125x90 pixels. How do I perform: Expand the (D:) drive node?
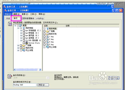[x=21, y=33]
